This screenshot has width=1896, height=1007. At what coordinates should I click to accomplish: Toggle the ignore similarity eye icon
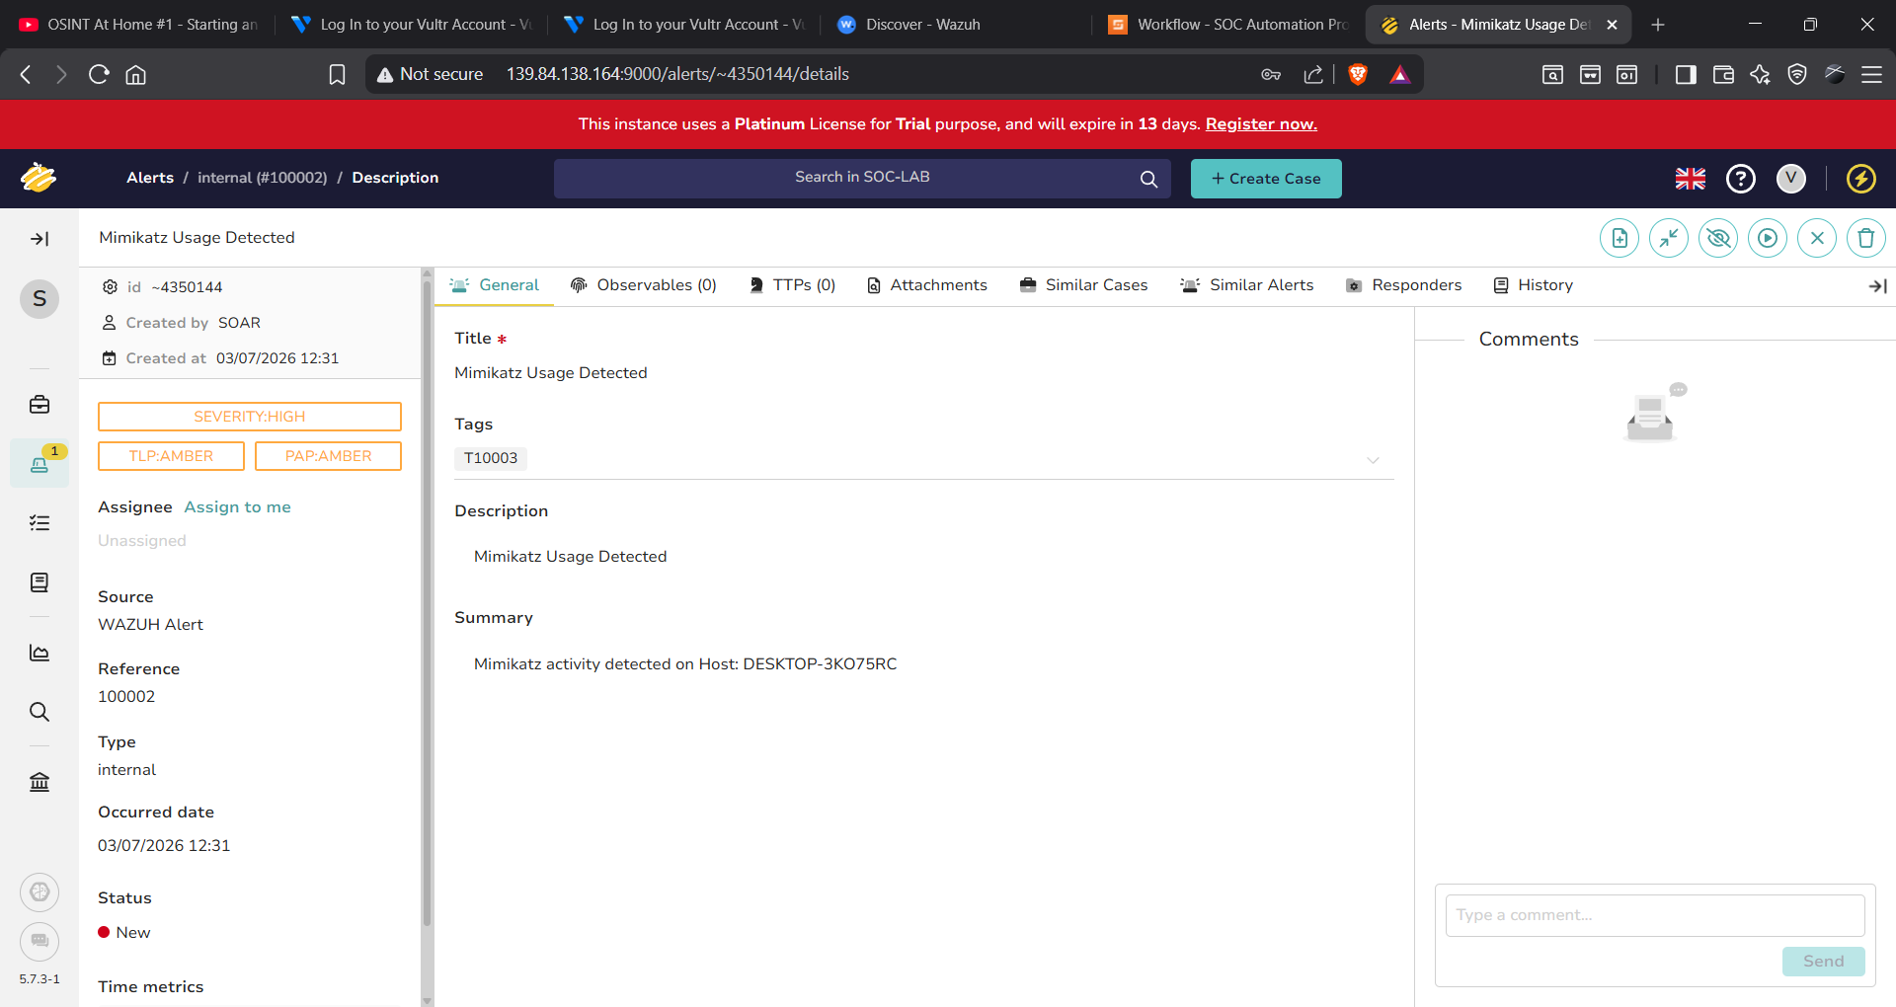click(x=1718, y=238)
